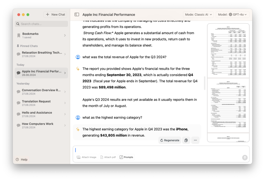The width and height of the screenshot is (265, 181).
Task: Select Apple Inc Financial Perfor chat
Action: (41, 73)
